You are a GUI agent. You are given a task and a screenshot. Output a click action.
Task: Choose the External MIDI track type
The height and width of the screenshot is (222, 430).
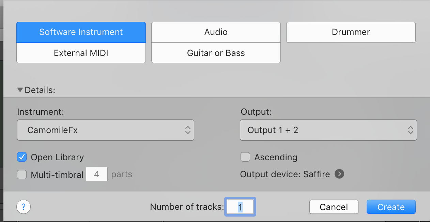(81, 53)
